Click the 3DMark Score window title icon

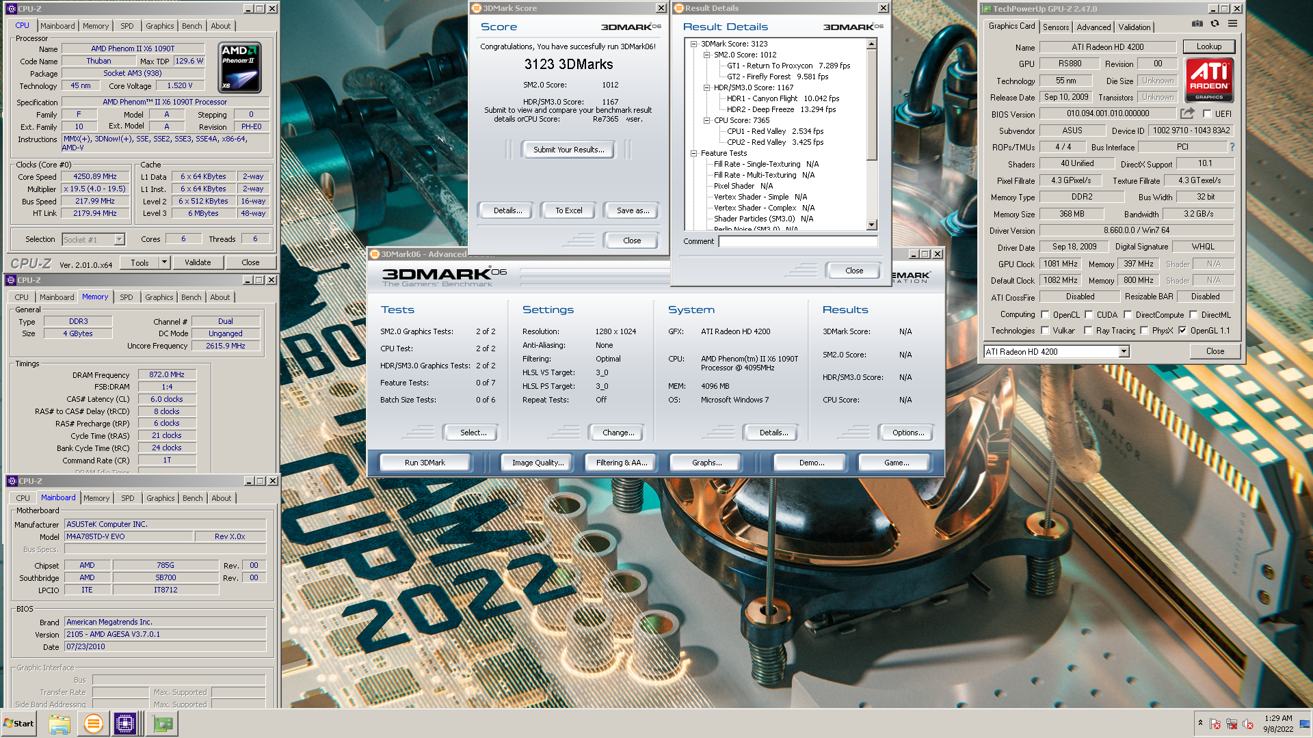click(x=477, y=8)
